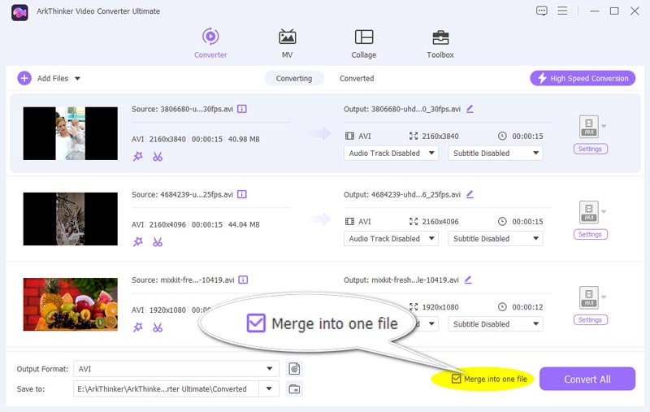Click the clock icon for the 00:00:12 output duration

(x=502, y=306)
